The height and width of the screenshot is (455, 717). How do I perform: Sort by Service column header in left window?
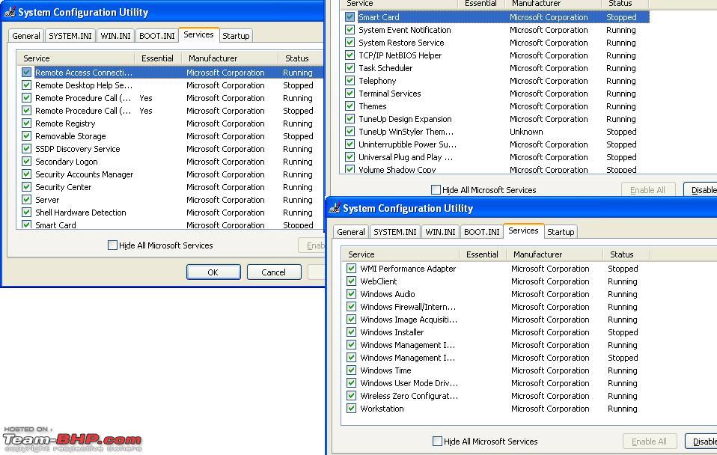pyautogui.click(x=76, y=58)
